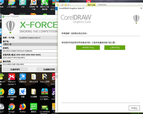The image size is (143, 114).
Task: Open the 迅雷 desktop icon
Action: pos(23,93)
